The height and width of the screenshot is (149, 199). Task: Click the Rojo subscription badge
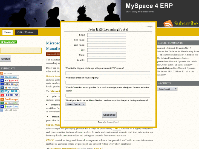point(10,95)
